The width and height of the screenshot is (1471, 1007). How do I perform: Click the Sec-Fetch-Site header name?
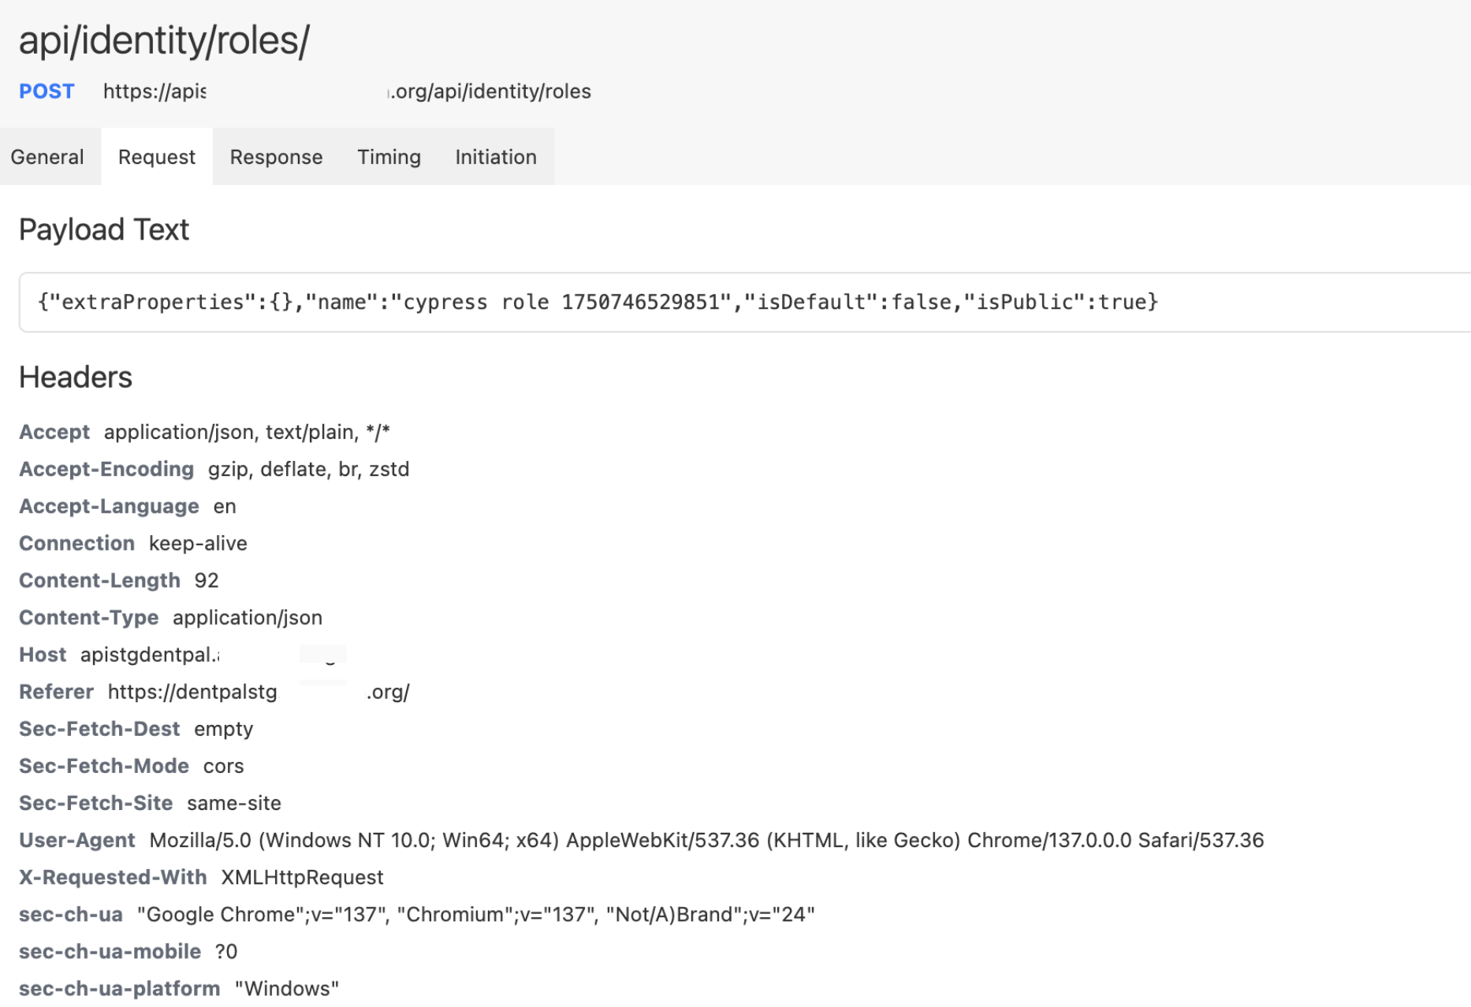tap(95, 803)
